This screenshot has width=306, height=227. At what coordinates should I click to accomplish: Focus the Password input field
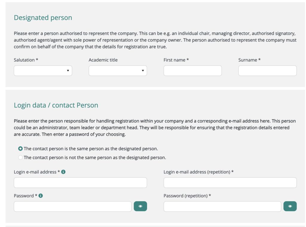(x=73, y=206)
